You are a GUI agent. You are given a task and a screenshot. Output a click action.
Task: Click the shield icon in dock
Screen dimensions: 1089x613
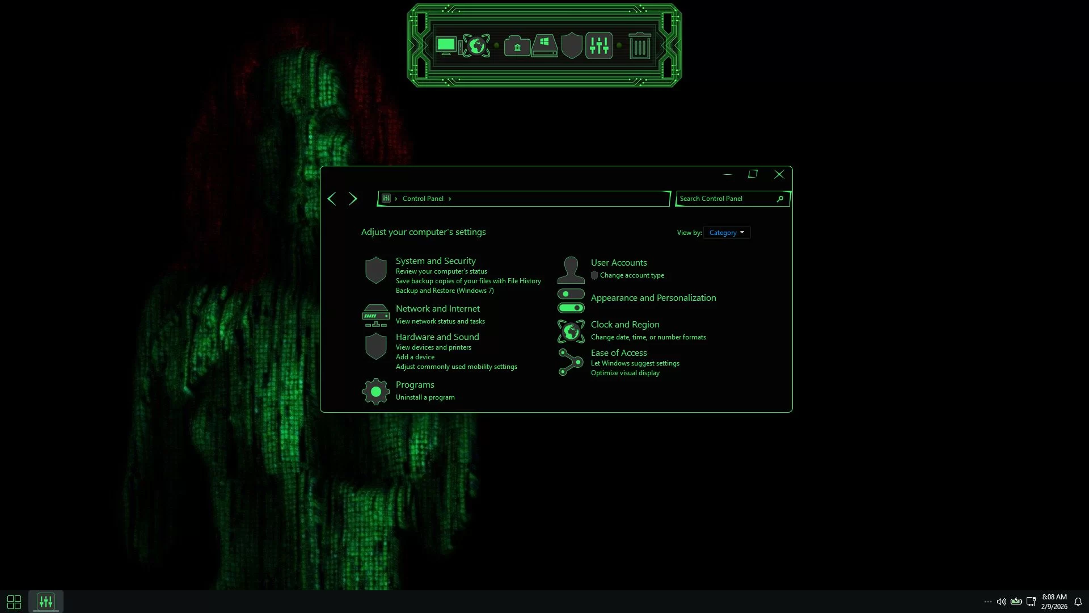point(572,45)
